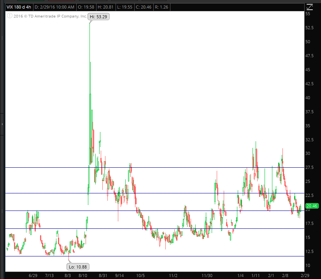Click the L: 19.55 low value
The height and width of the screenshot is (279, 321).
[125, 7]
